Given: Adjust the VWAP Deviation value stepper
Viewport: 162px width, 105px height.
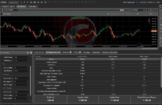Looking at the screenshot, I should [28, 57].
